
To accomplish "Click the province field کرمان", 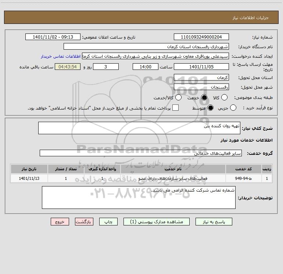I will [201, 77].
